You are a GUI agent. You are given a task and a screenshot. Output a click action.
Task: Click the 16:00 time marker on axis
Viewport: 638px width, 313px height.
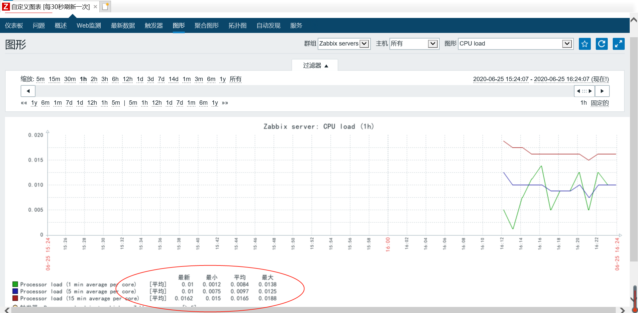tap(388, 244)
